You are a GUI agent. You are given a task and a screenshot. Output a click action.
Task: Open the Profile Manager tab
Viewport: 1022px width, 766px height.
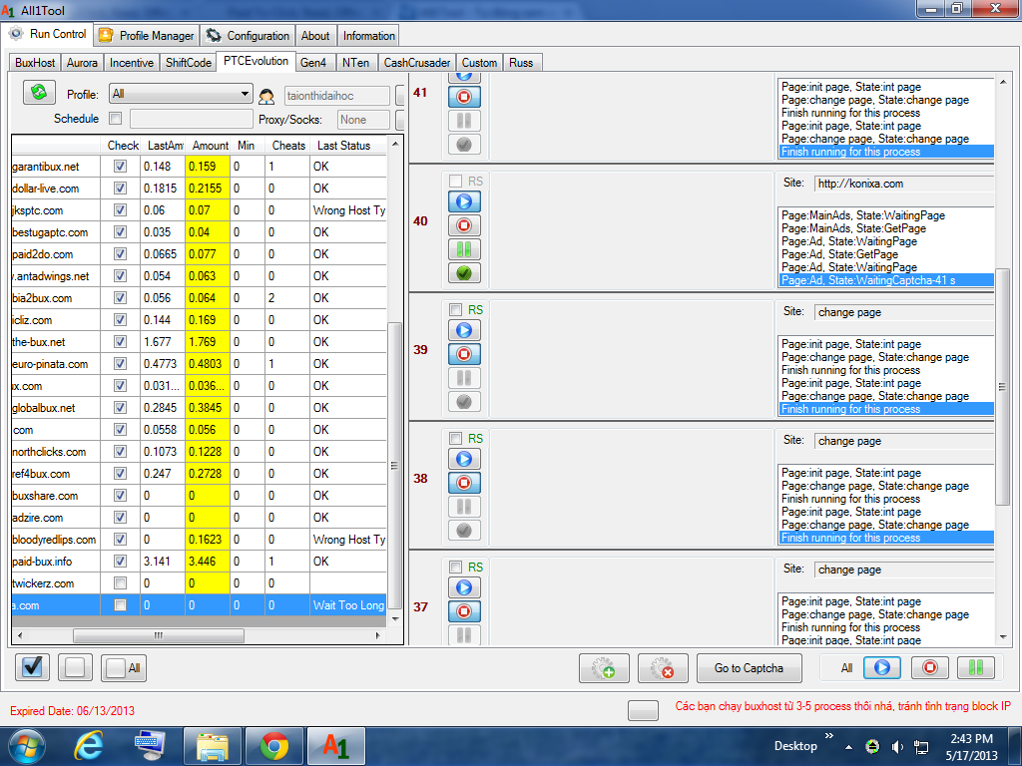[148, 36]
